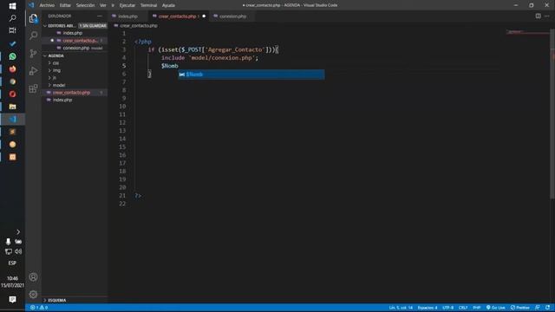
Task: Open Opera from the taskbar
Action: click(x=12, y=94)
